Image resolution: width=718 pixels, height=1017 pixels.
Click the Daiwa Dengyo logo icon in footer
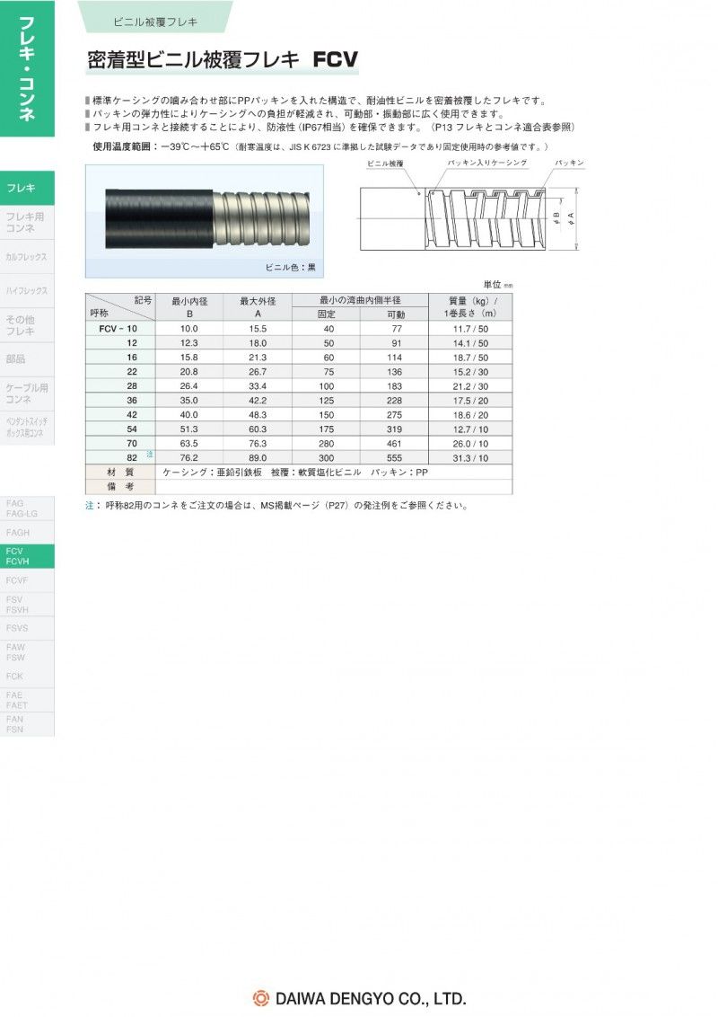260,997
